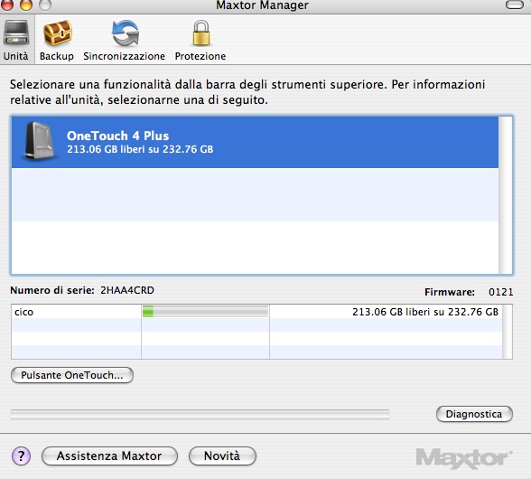Click the volume list vertical scrollbar
Image resolution: width=531 pixels, height=479 pixels.
(x=507, y=332)
